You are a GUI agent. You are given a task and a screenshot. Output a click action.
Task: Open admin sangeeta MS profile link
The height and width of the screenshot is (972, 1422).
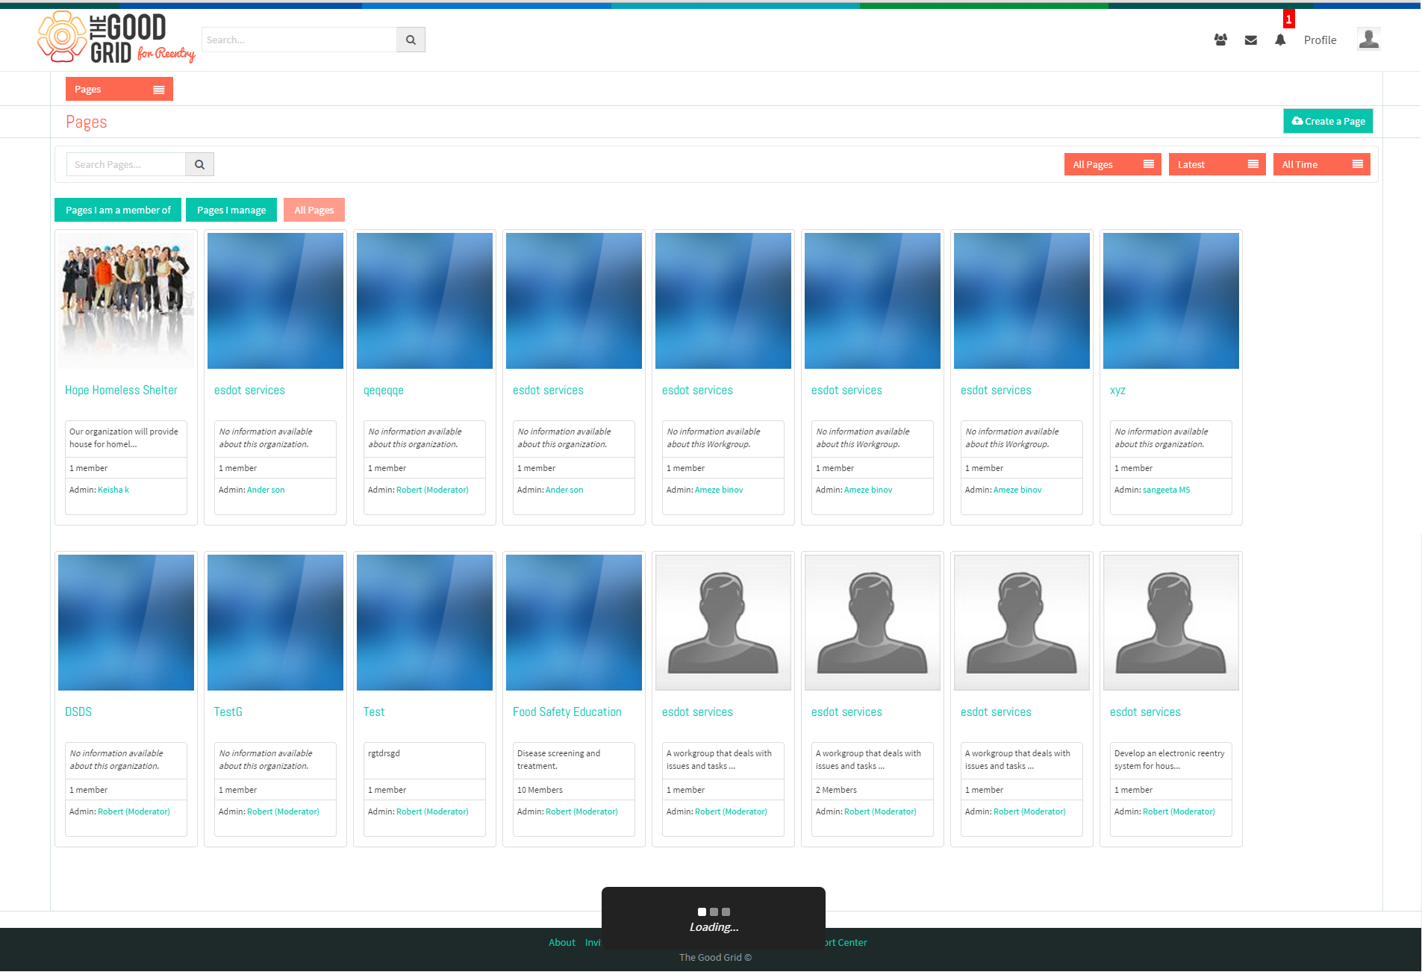1166,490
